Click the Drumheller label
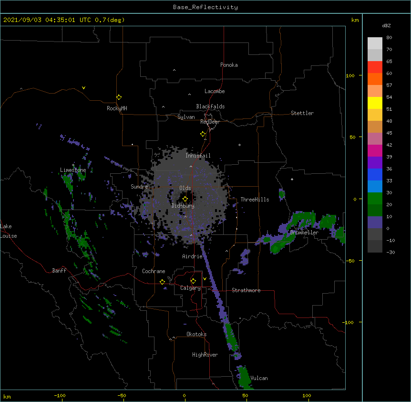 tap(304, 233)
